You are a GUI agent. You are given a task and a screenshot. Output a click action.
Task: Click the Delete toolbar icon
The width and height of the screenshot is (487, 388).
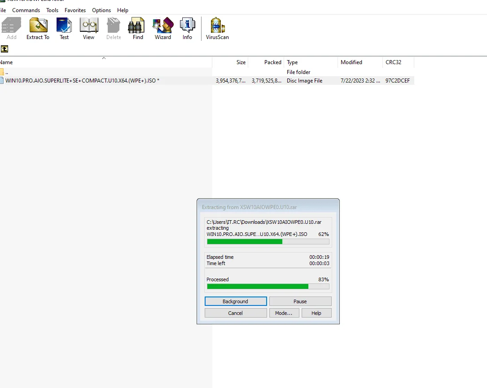(114, 29)
